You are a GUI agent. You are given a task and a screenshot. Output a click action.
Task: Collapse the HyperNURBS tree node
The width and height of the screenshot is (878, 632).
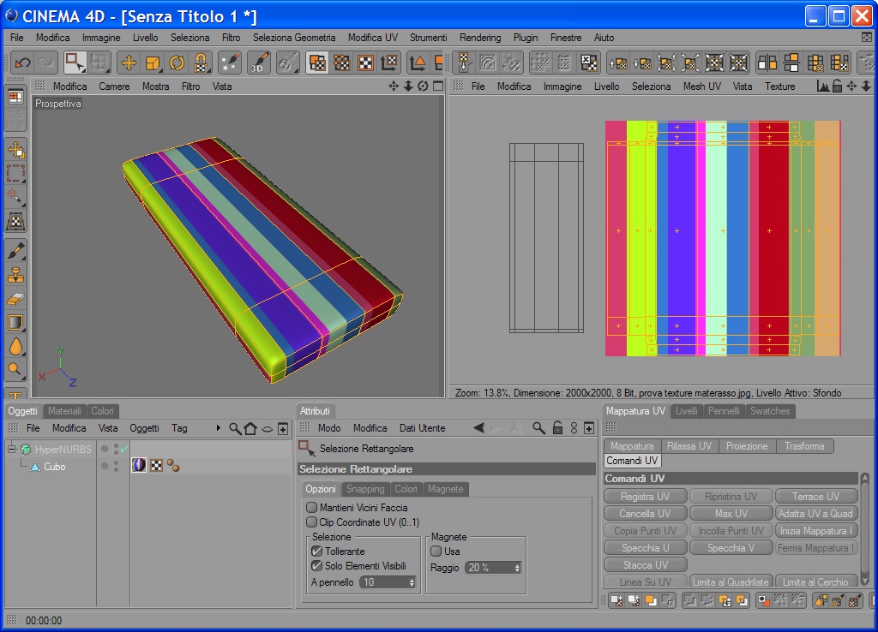11,449
